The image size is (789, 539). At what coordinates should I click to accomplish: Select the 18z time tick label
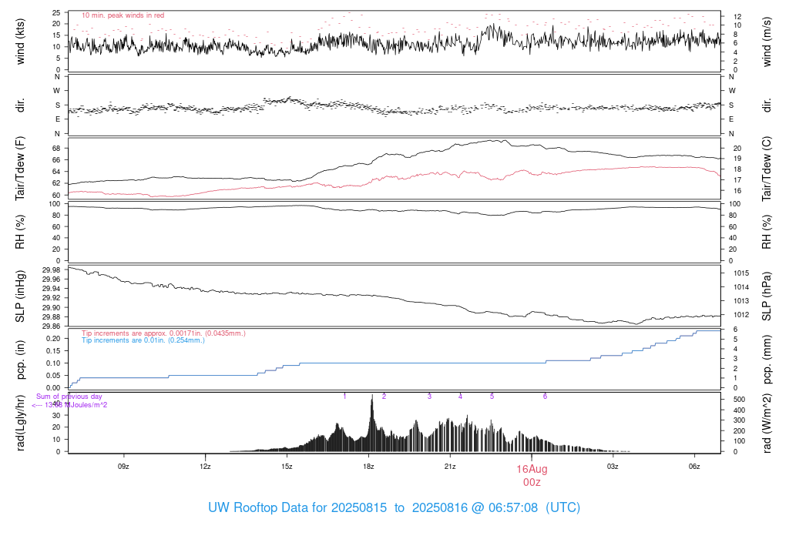tap(368, 466)
